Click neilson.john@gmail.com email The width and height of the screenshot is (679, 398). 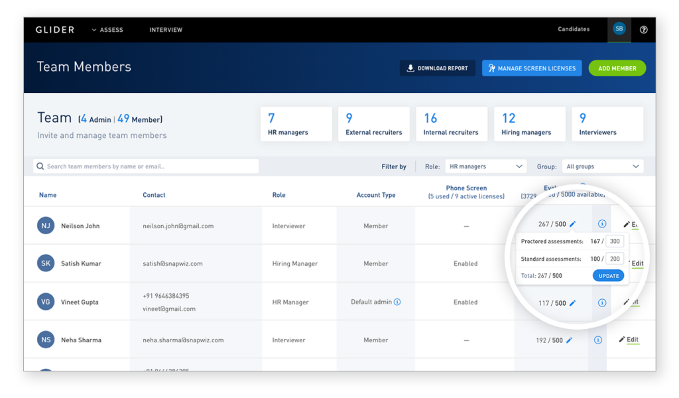(178, 226)
